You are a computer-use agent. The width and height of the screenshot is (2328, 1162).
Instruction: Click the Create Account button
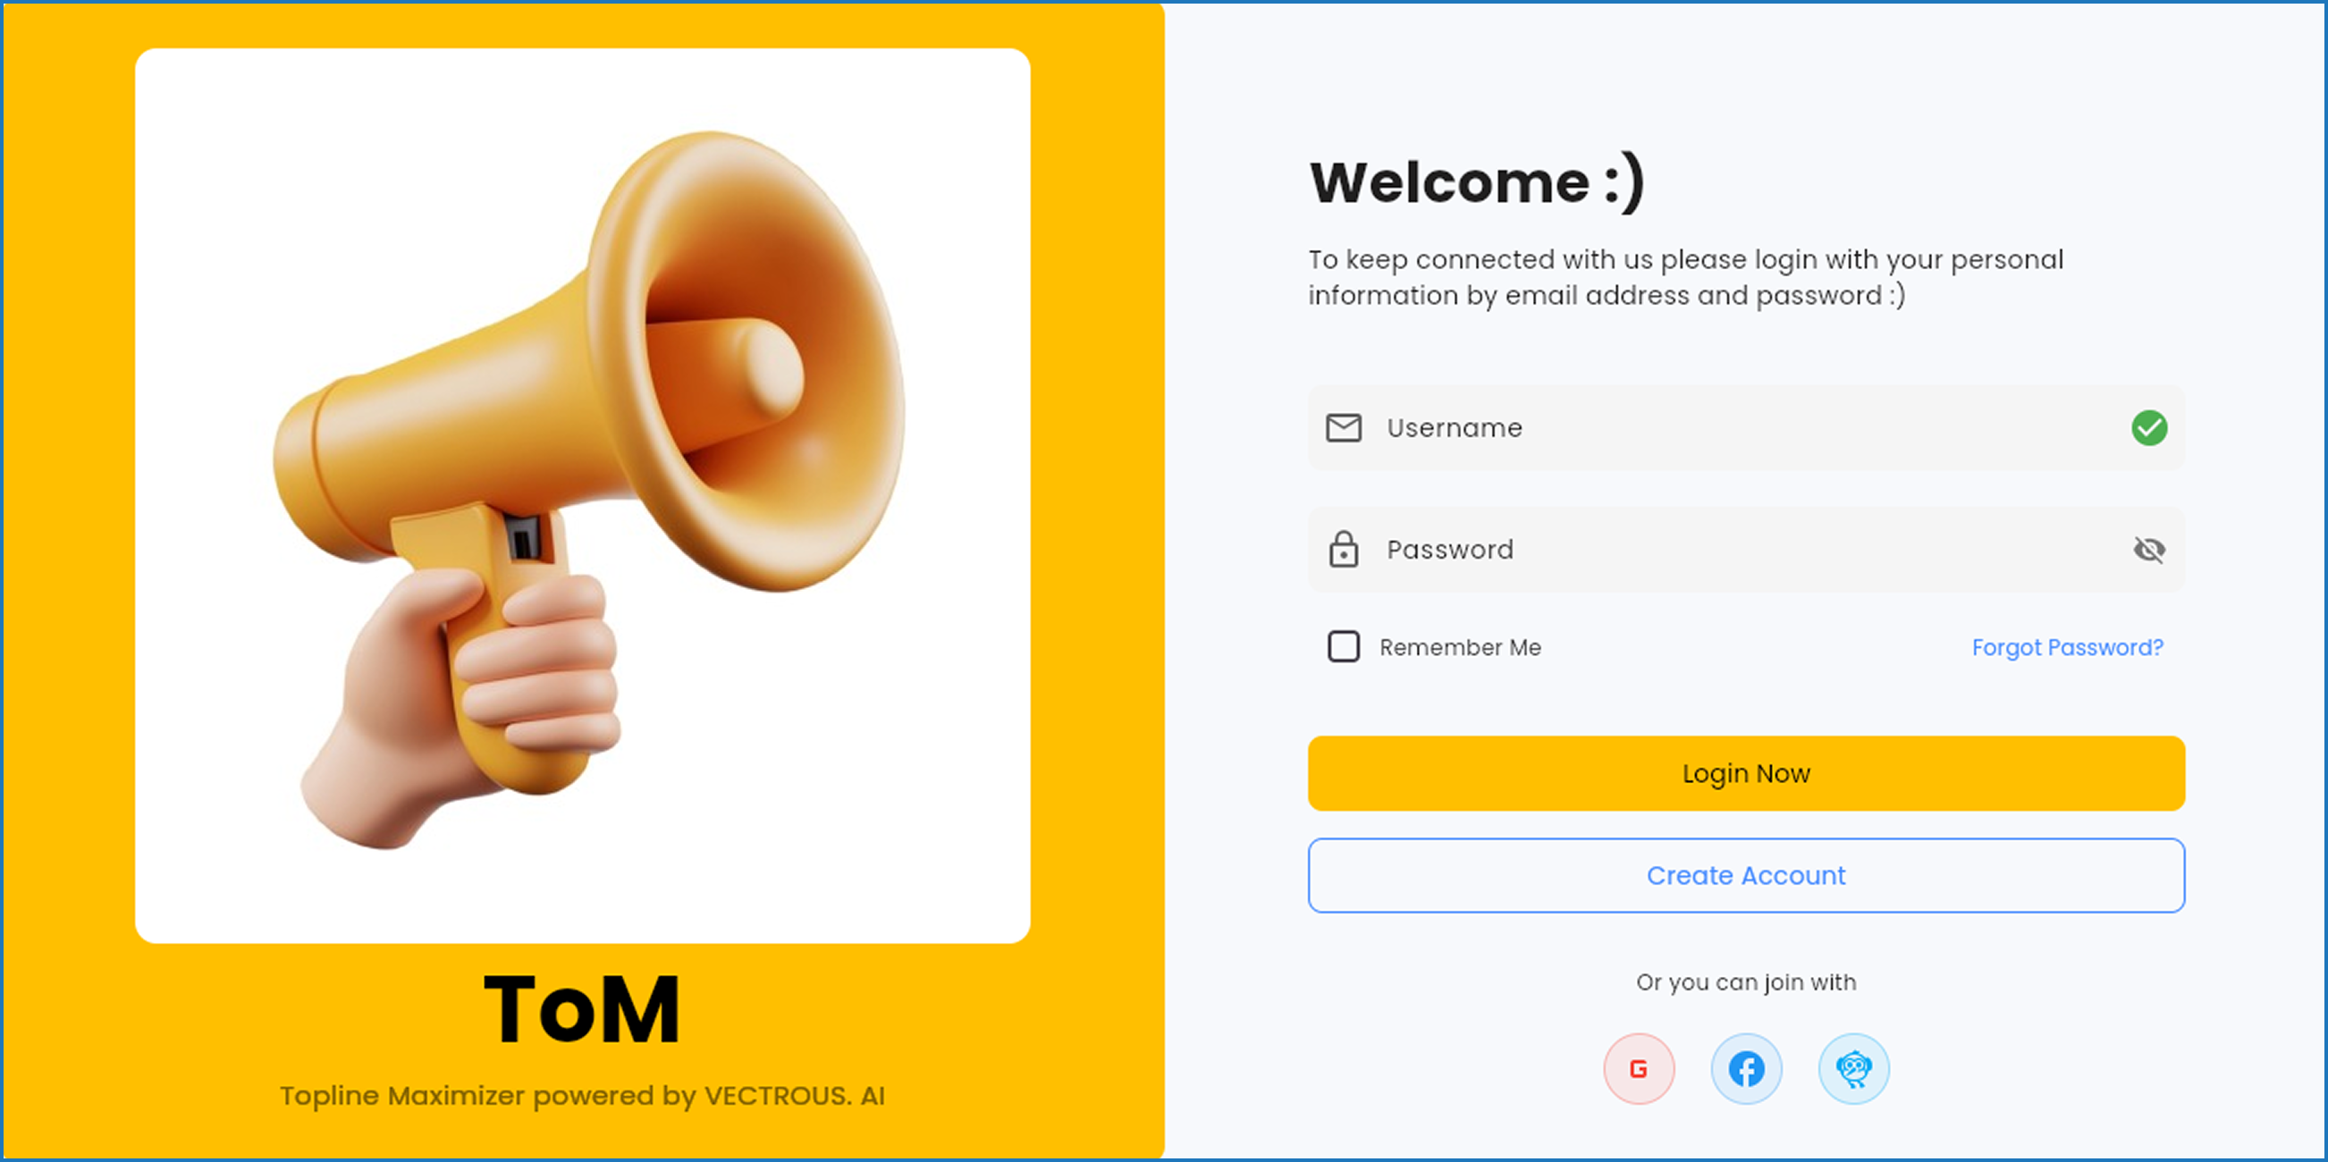[1746, 875]
